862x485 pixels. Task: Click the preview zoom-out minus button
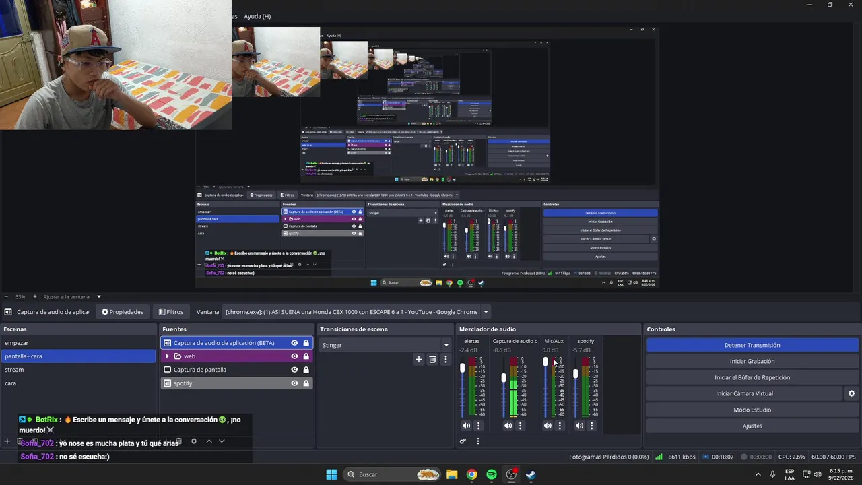pyautogui.click(x=6, y=296)
